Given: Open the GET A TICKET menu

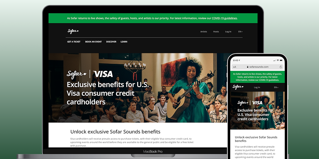Looking at the screenshot, I should point(74,42).
